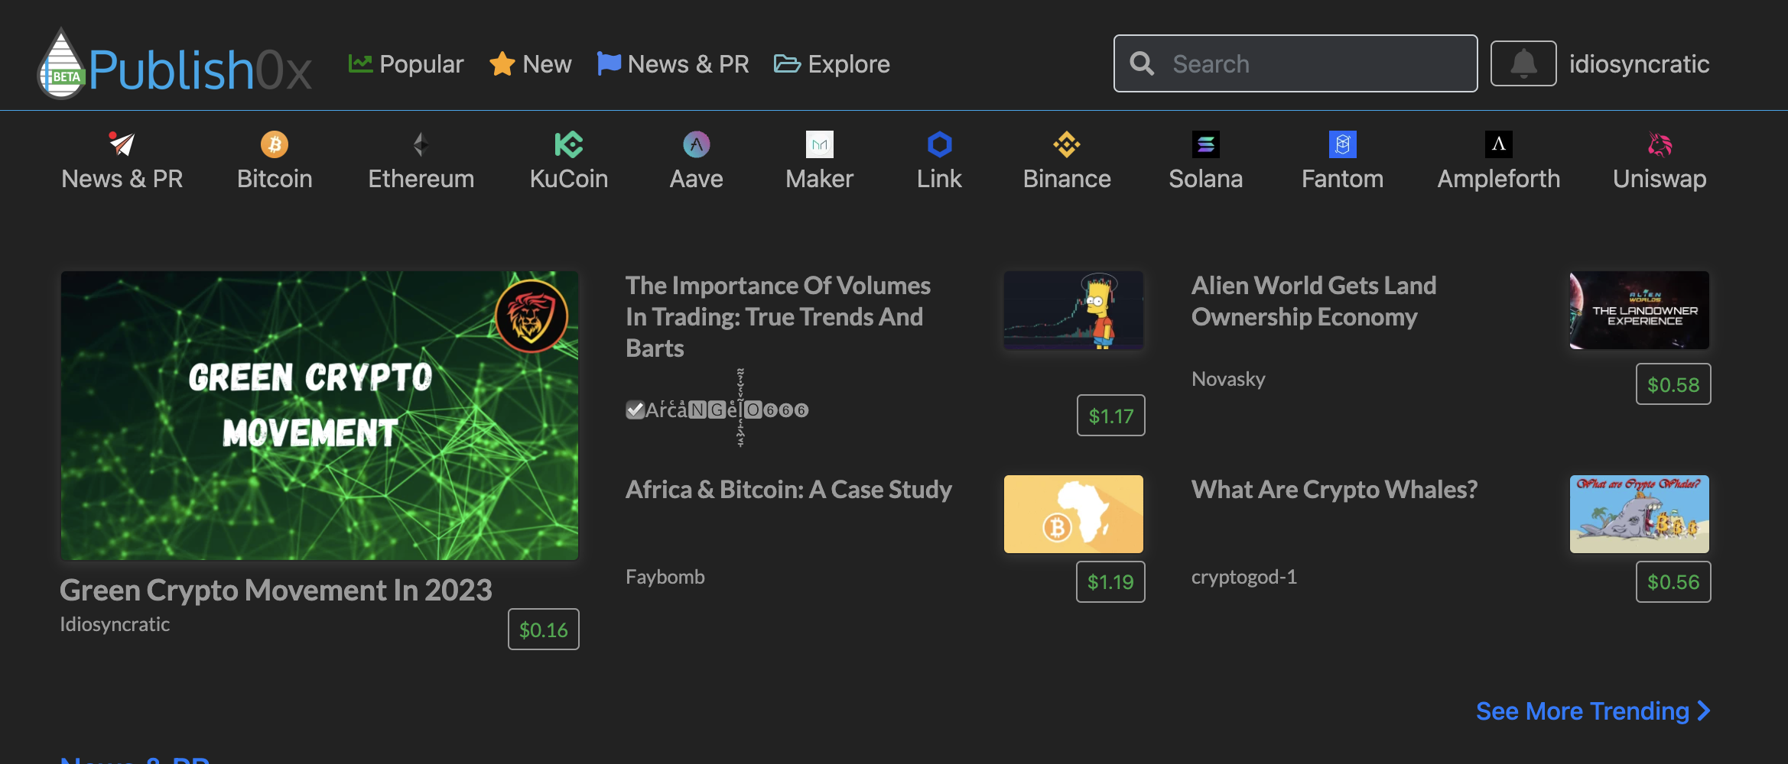Open the Crypto Whales cartoon thumbnail
The height and width of the screenshot is (764, 1788).
[x=1640, y=514]
